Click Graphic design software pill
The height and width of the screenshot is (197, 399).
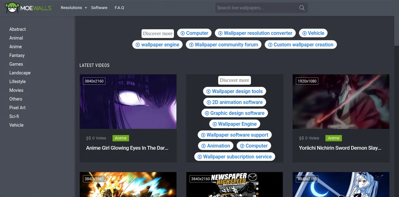coord(234,113)
